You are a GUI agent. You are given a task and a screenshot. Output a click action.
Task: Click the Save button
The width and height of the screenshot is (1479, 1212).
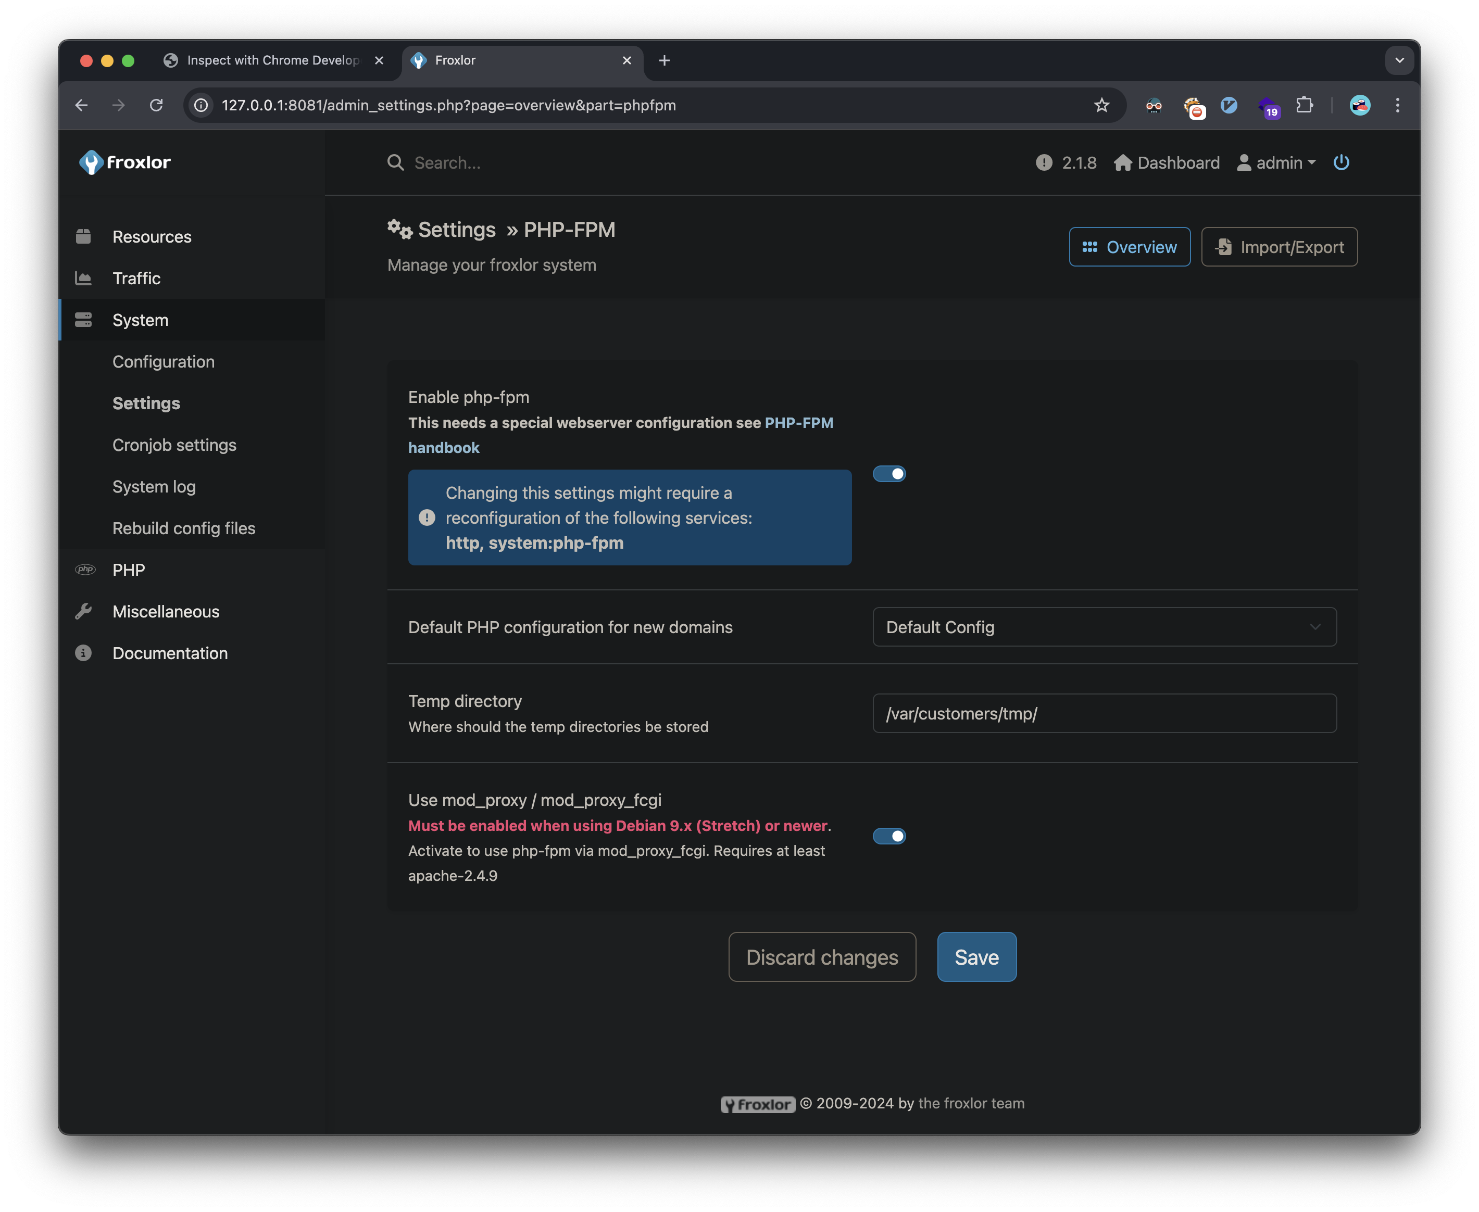point(976,957)
